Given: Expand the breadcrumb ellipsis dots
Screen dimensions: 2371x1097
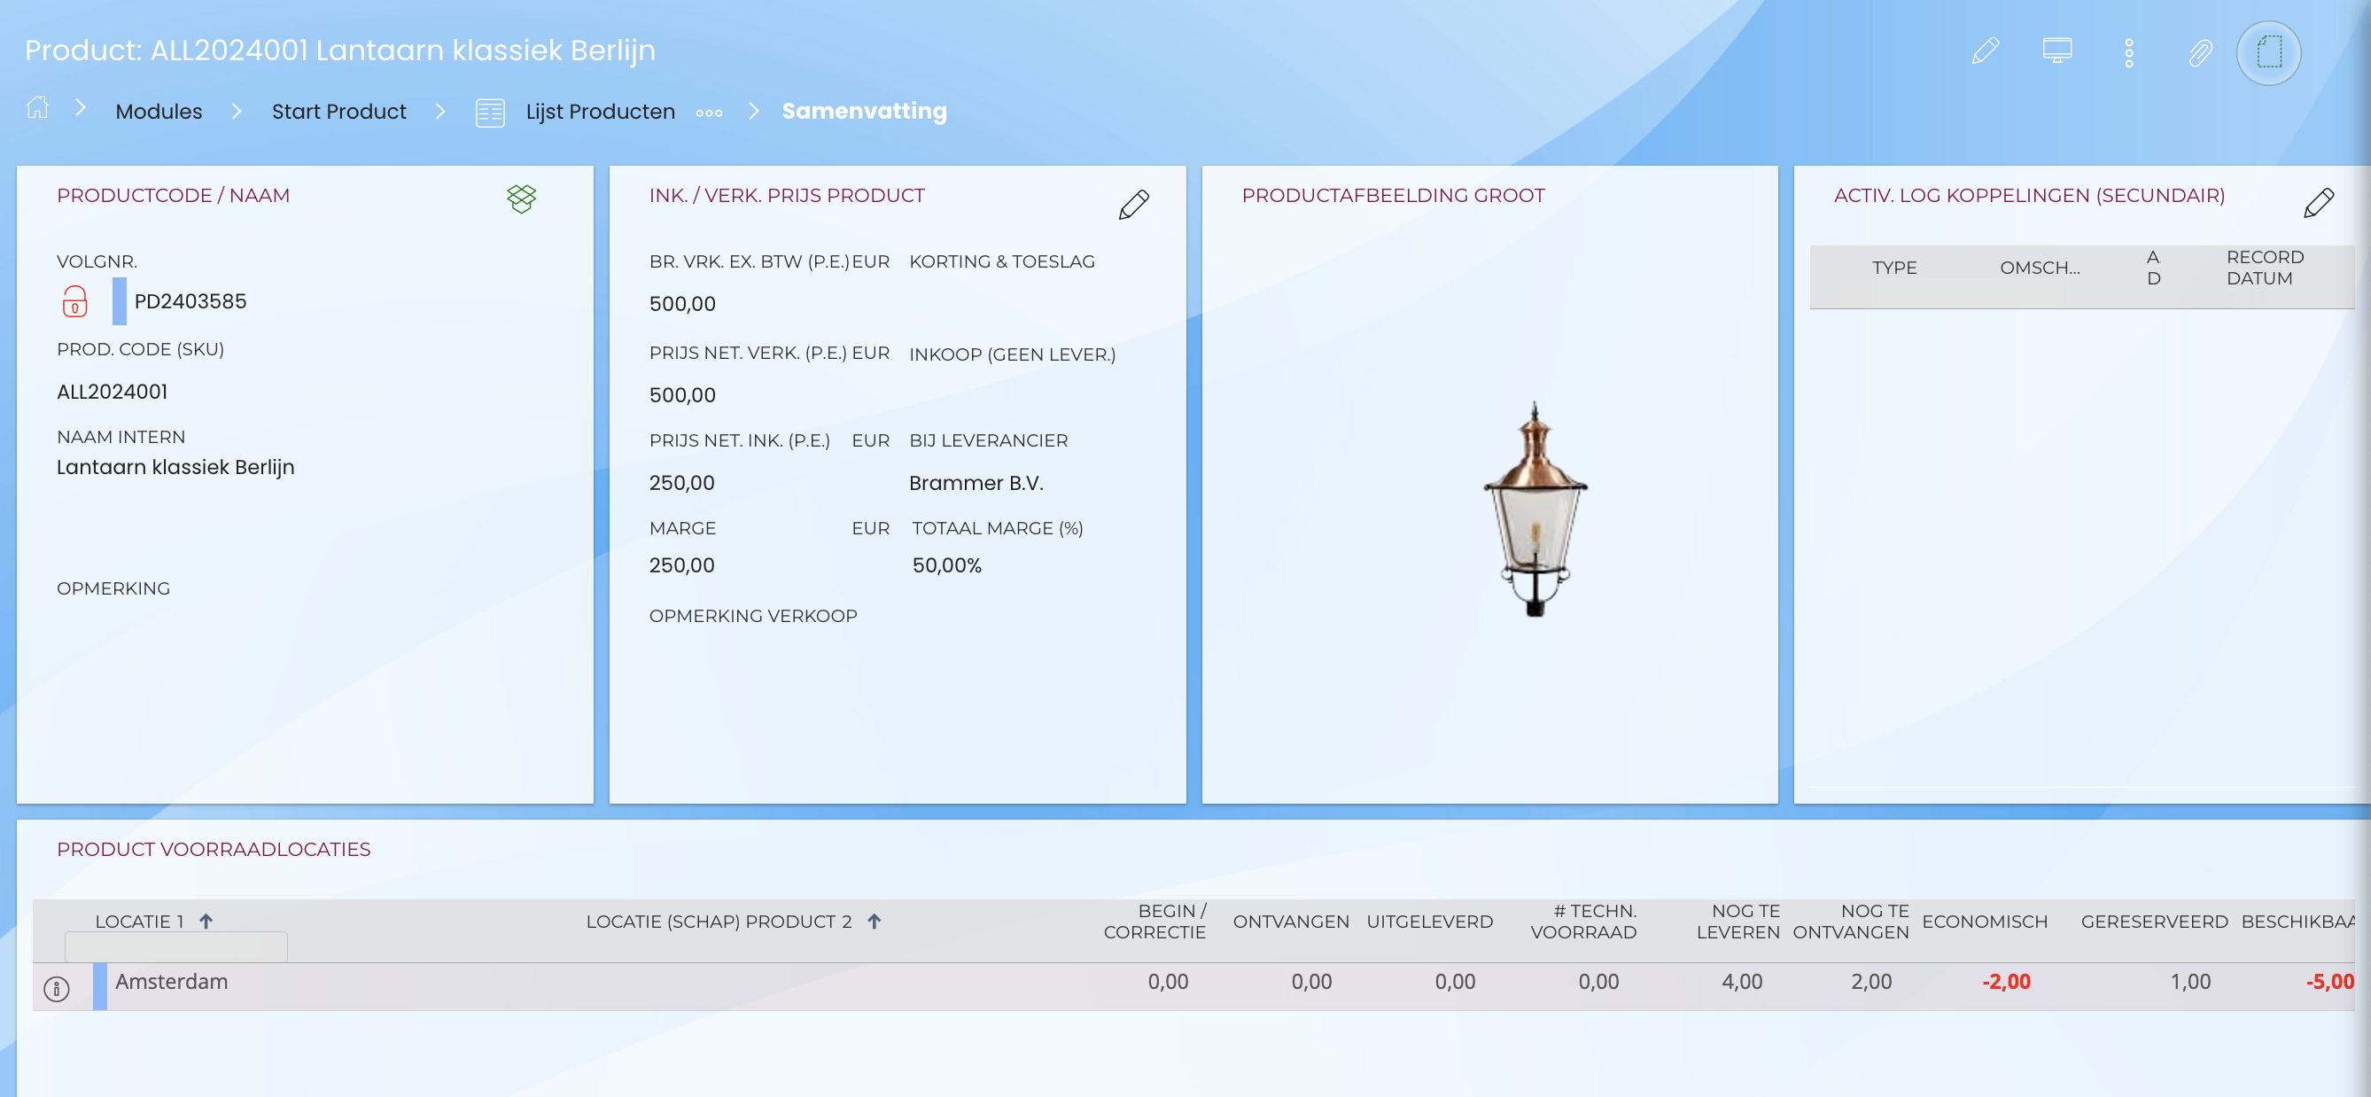Looking at the screenshot, I should pos(709,113).
